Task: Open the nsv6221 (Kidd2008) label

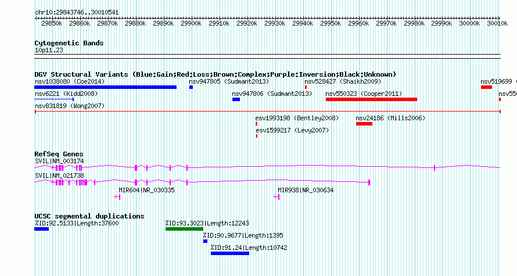Action: 66,94
